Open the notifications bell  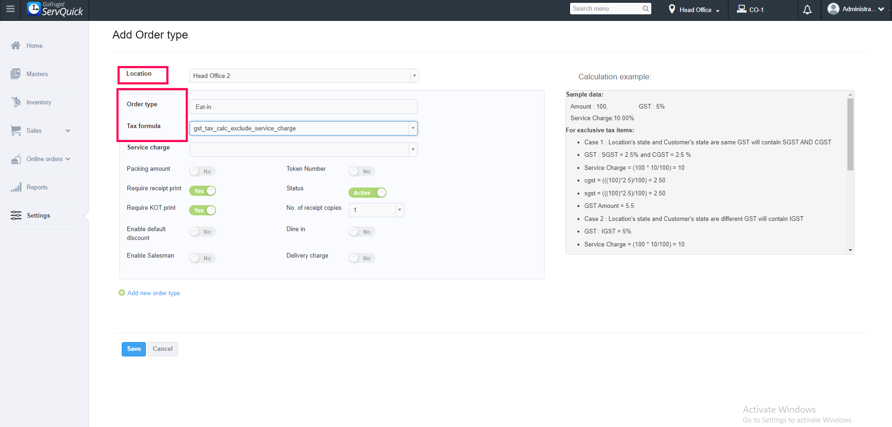807,10
